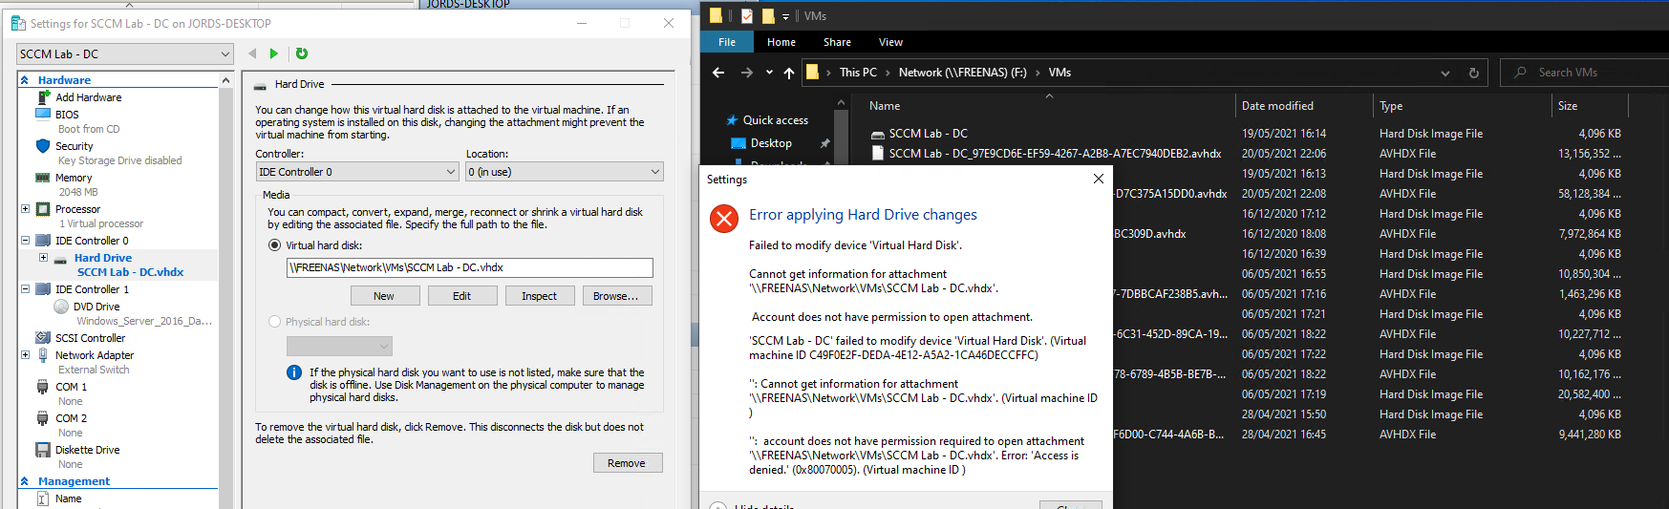The height and width of the screenshot is (509, 1669).
Task: Select the SCSI Controller icon
Action: click(43, 338)
